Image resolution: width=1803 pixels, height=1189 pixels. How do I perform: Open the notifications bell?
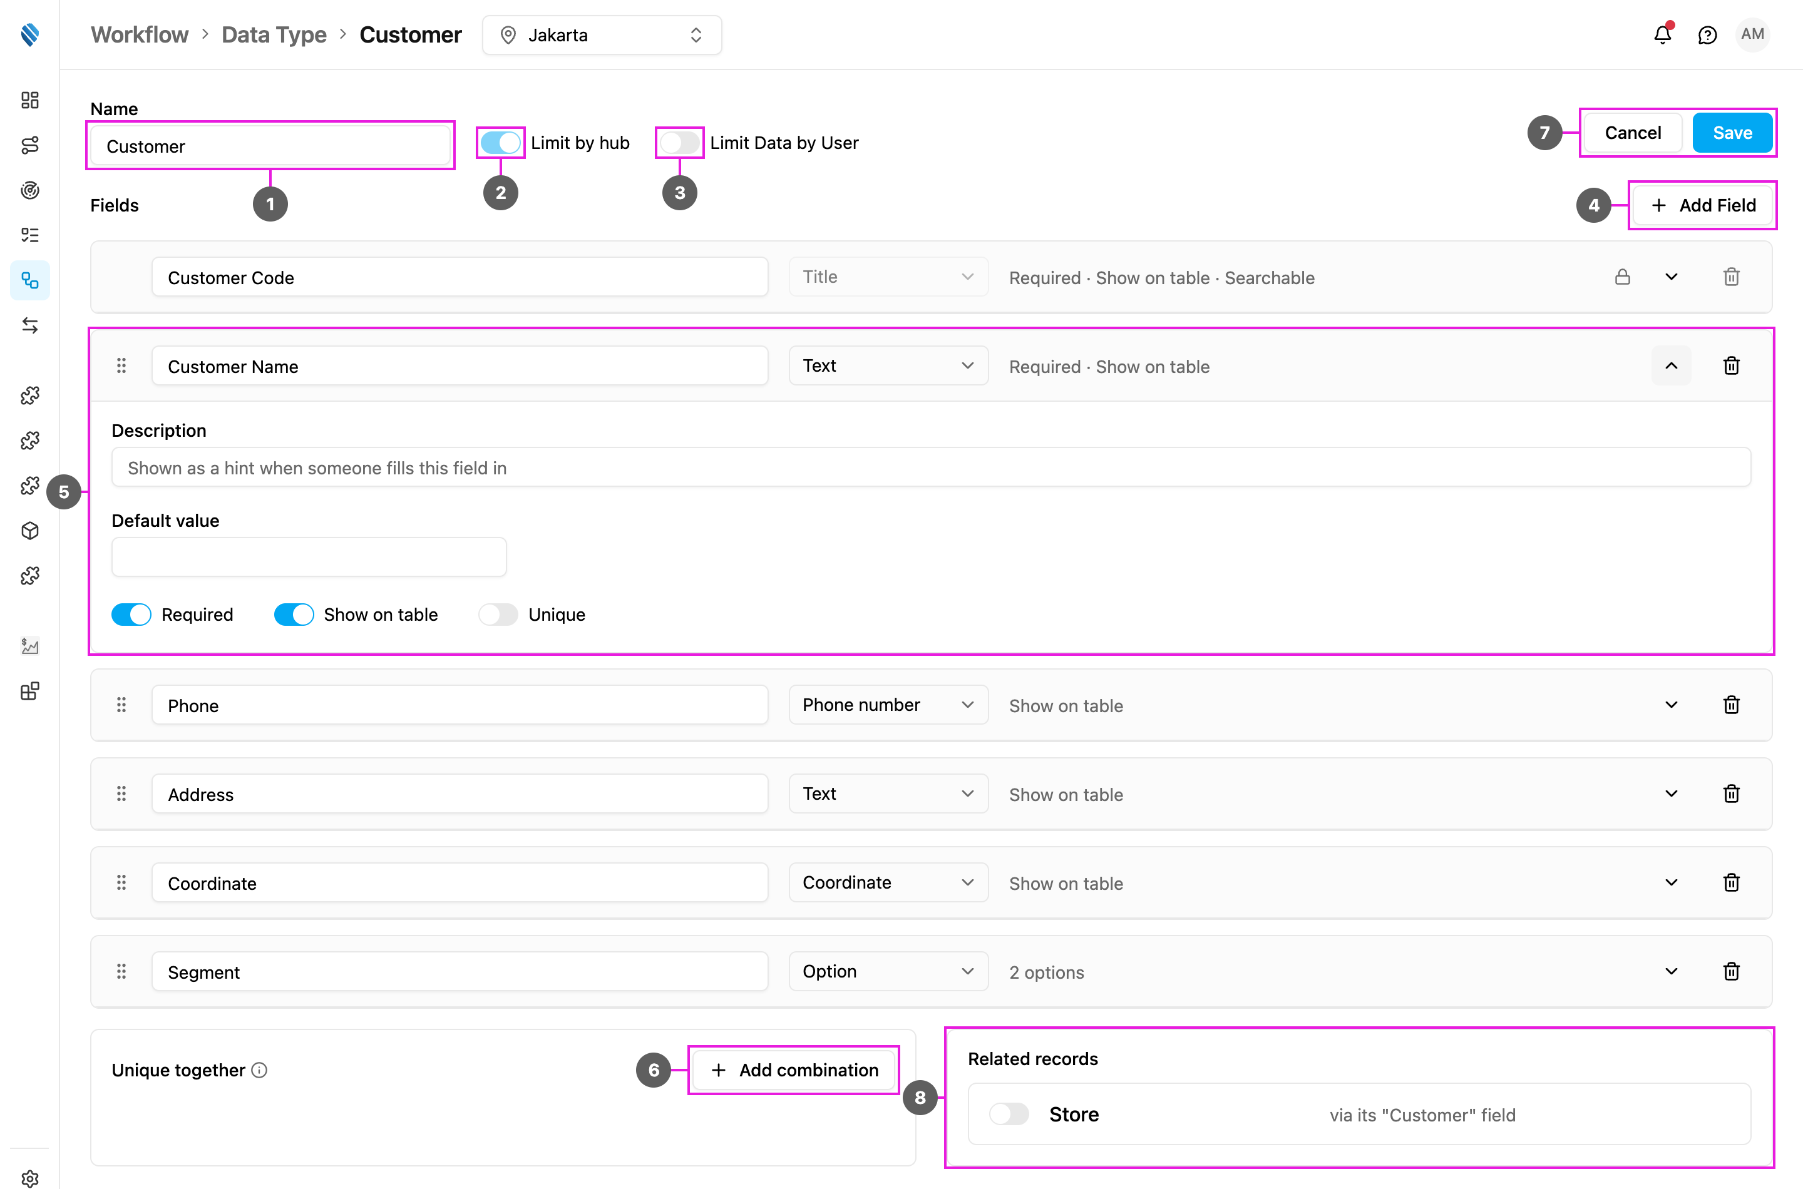pos(1662,35)
